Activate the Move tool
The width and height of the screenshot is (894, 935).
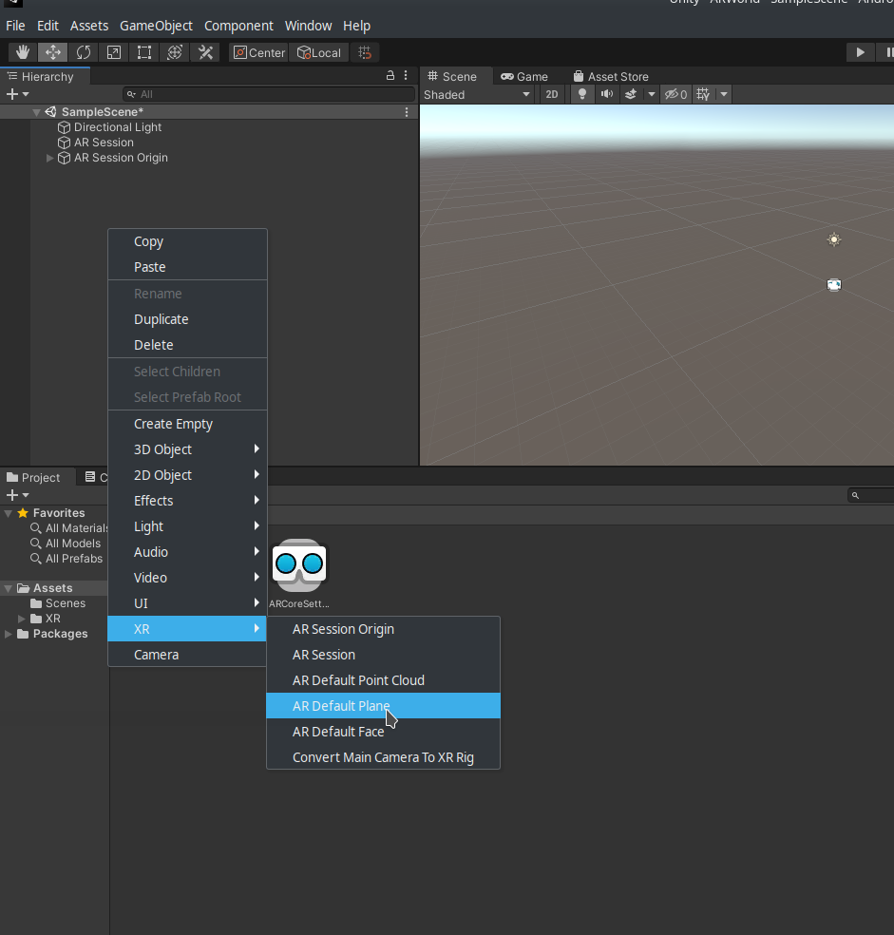click(53, 52)
